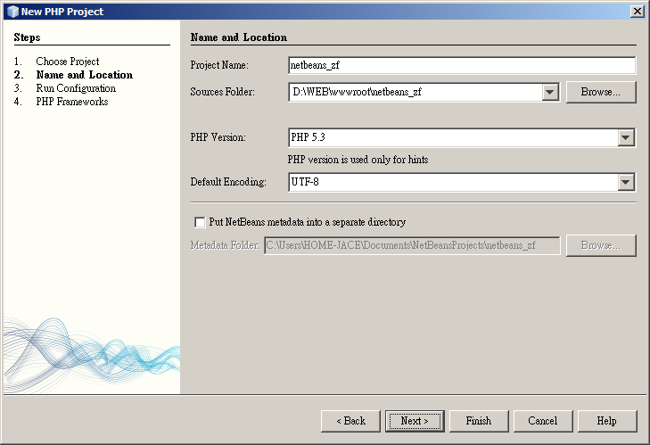
Task: Click the Name and Location heading
Action: [239, 37]
